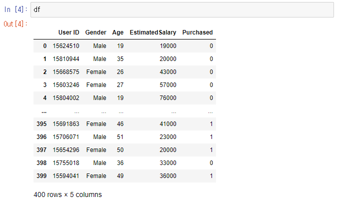Click row index 398
Image resolution: width=338 pixels, height=200 pixels.
tap(41, 163)
